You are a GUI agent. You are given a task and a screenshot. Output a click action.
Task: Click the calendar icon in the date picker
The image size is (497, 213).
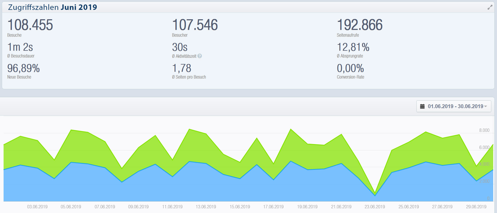point(422,106)
